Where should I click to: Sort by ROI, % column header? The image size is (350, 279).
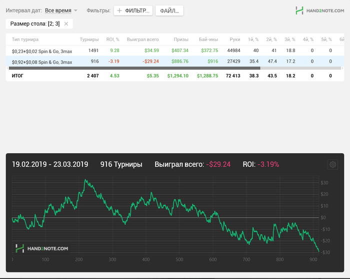click(112, 39)
